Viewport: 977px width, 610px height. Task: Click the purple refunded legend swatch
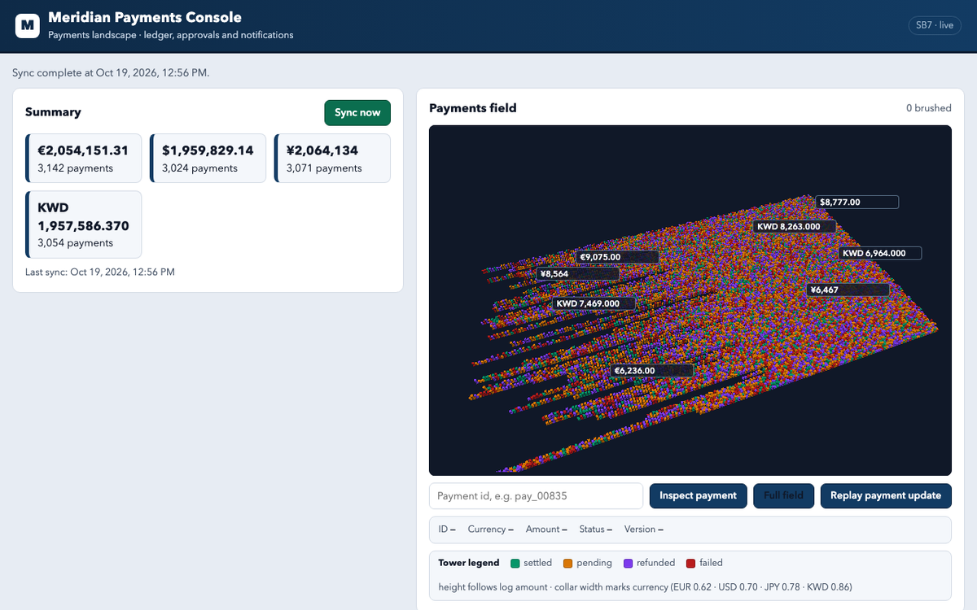pos(628,563)
